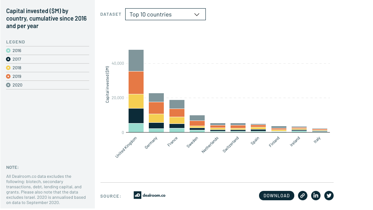This screenshot has width=373, height=210.
Task: Select Germany's 2019 orange bar segment
Action: click(156, 108)
